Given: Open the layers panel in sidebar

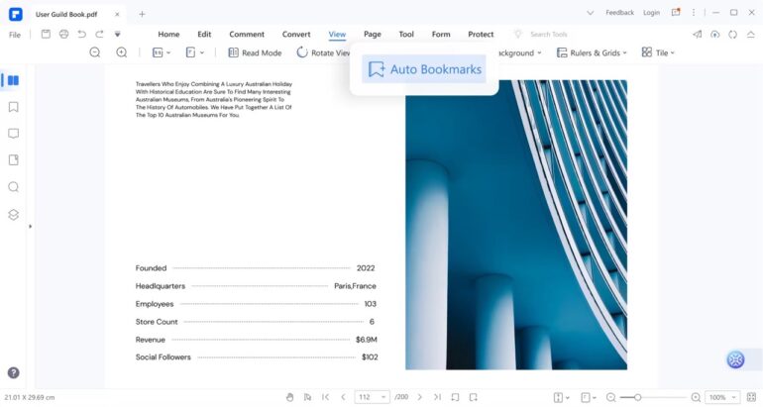Looking at the screenshot, I should click(14, 214).
